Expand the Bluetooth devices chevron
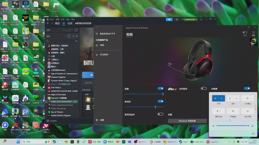The image size is (259, 145). click(x=236, y=98)
